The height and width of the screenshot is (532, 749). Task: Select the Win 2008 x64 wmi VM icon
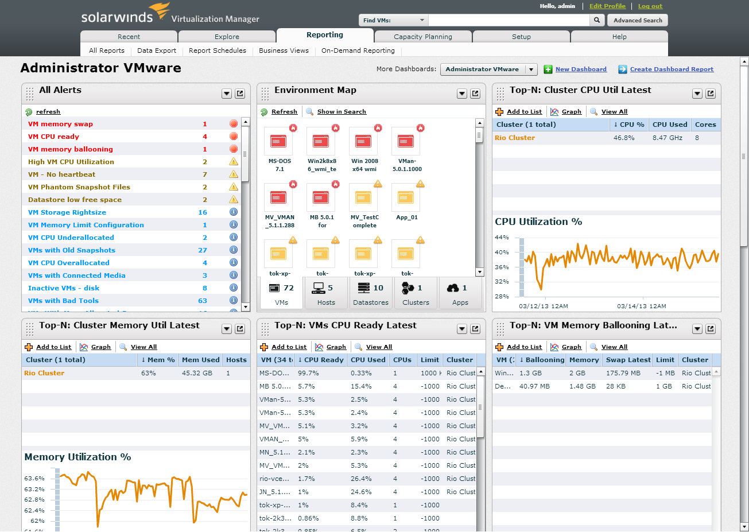click(x=364, y=141)
